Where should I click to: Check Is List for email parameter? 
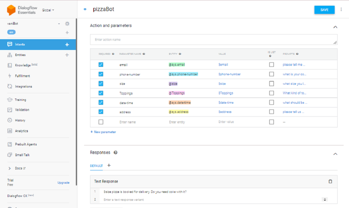point(272,65)
